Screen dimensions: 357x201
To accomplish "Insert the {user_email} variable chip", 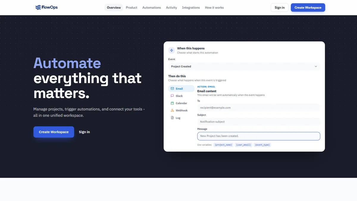I will pyautogui.click(x=244, y=145).
